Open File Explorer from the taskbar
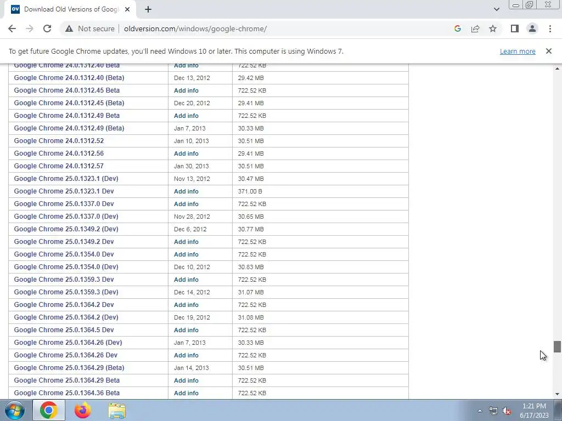 coord(117,410)
